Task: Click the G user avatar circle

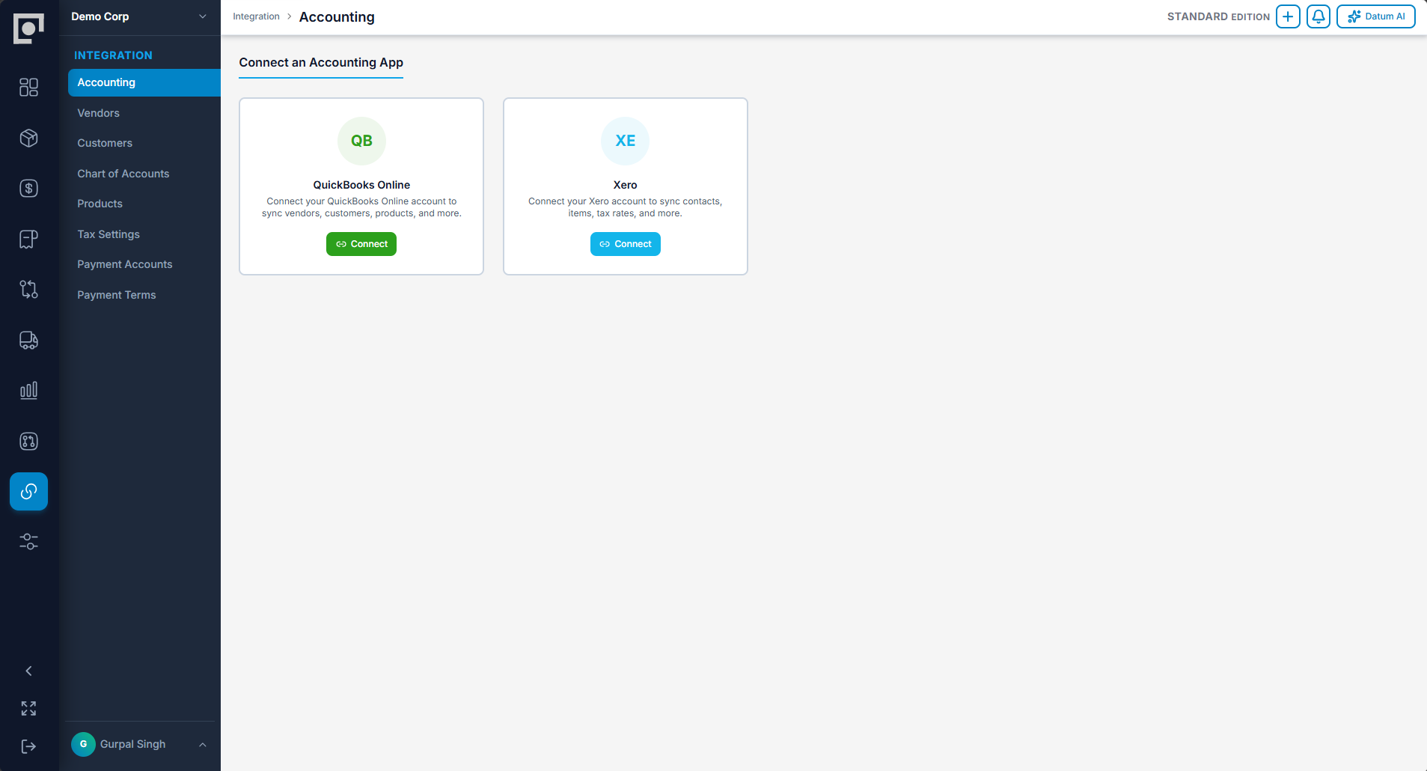Action: 83,744
